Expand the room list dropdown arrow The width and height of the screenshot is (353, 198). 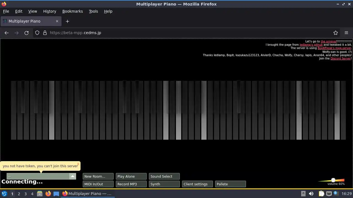(73, 176)
